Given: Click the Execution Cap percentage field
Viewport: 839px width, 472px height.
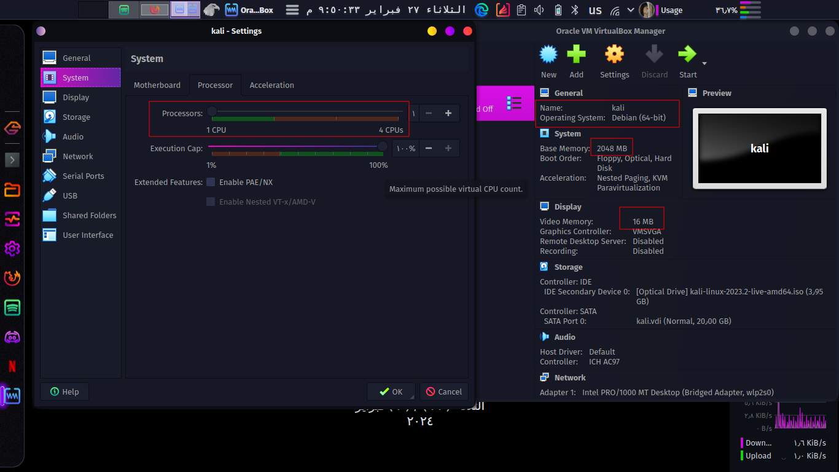Looking at the screenshot, I should [405, 148].
